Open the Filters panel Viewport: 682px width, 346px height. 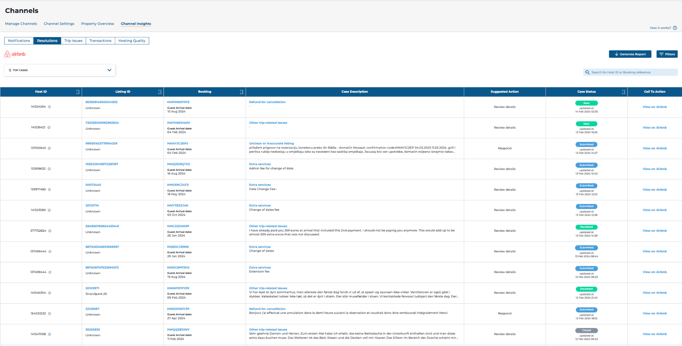click(x=667, y=54)
